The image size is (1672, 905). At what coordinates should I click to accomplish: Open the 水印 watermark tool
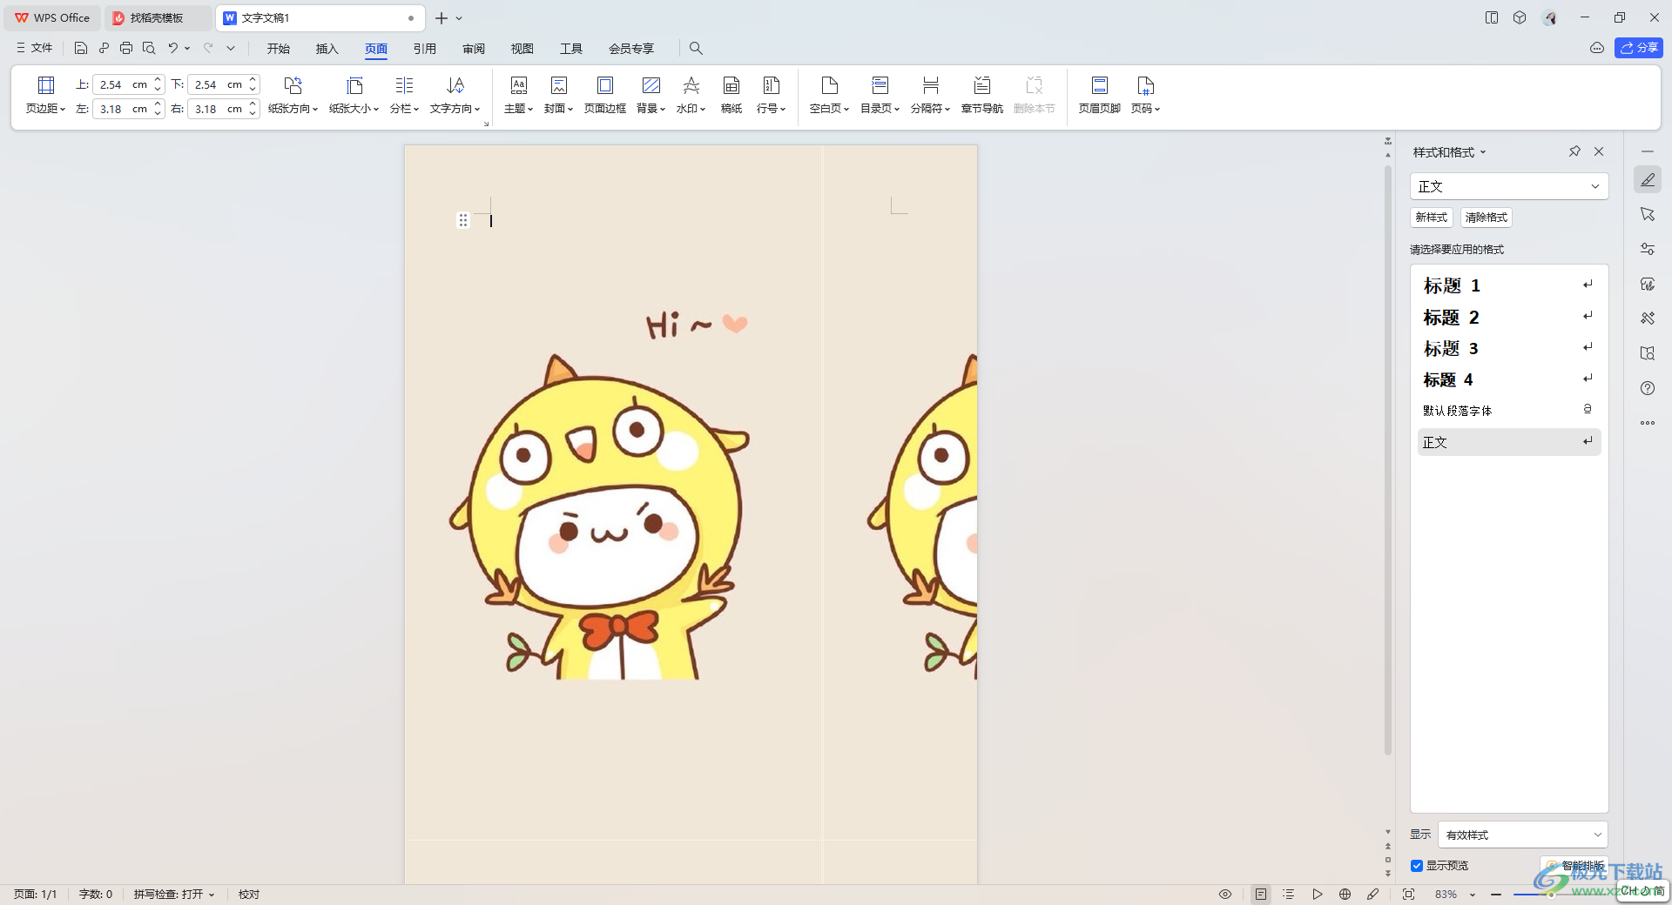pos(691,95)
